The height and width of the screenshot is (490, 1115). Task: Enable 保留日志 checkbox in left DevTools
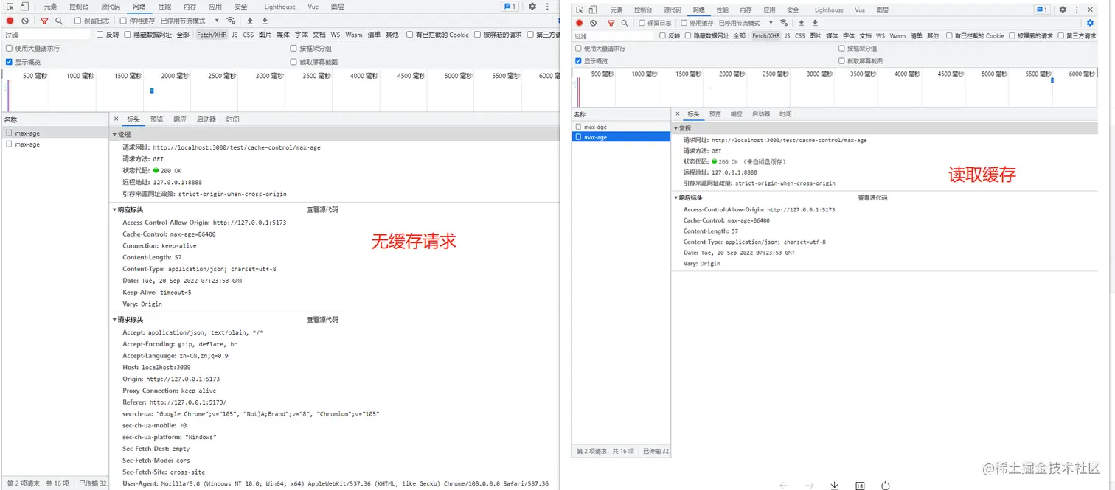78,21
